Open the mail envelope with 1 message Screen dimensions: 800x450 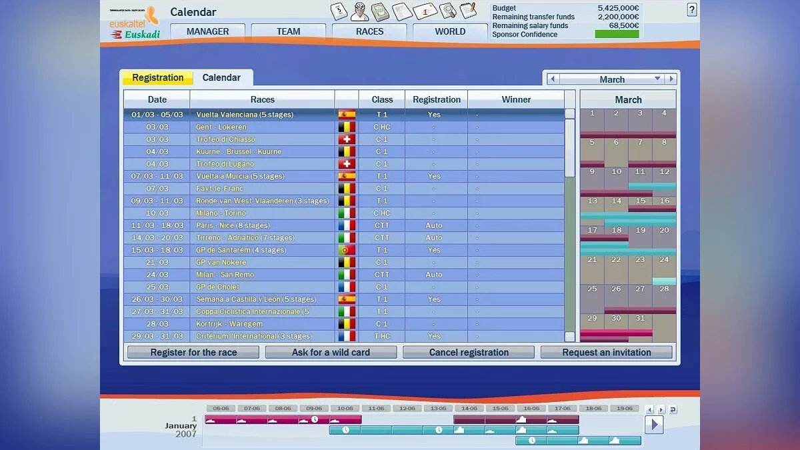pos(425,11)
